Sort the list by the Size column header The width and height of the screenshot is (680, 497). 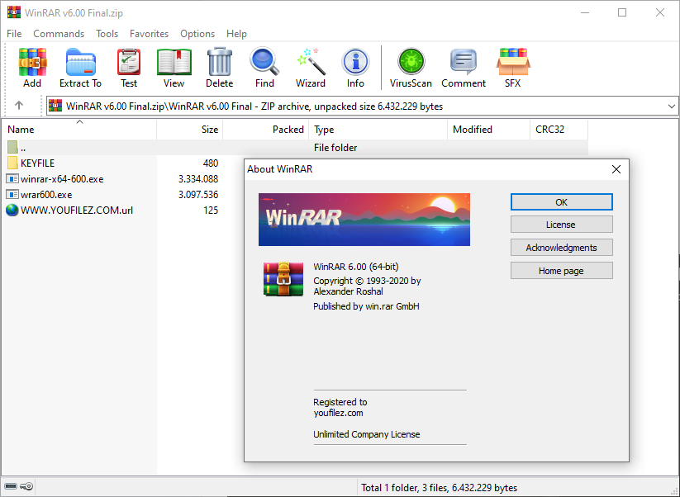coord(190,129)
